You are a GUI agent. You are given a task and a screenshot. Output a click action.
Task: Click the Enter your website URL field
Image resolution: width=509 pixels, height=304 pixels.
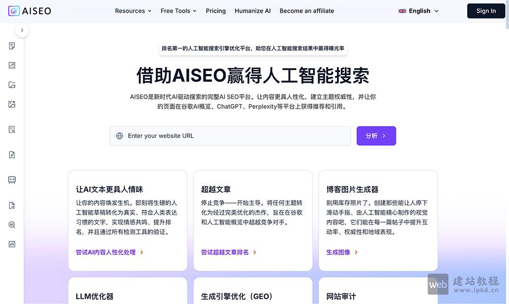click(229, 136)
